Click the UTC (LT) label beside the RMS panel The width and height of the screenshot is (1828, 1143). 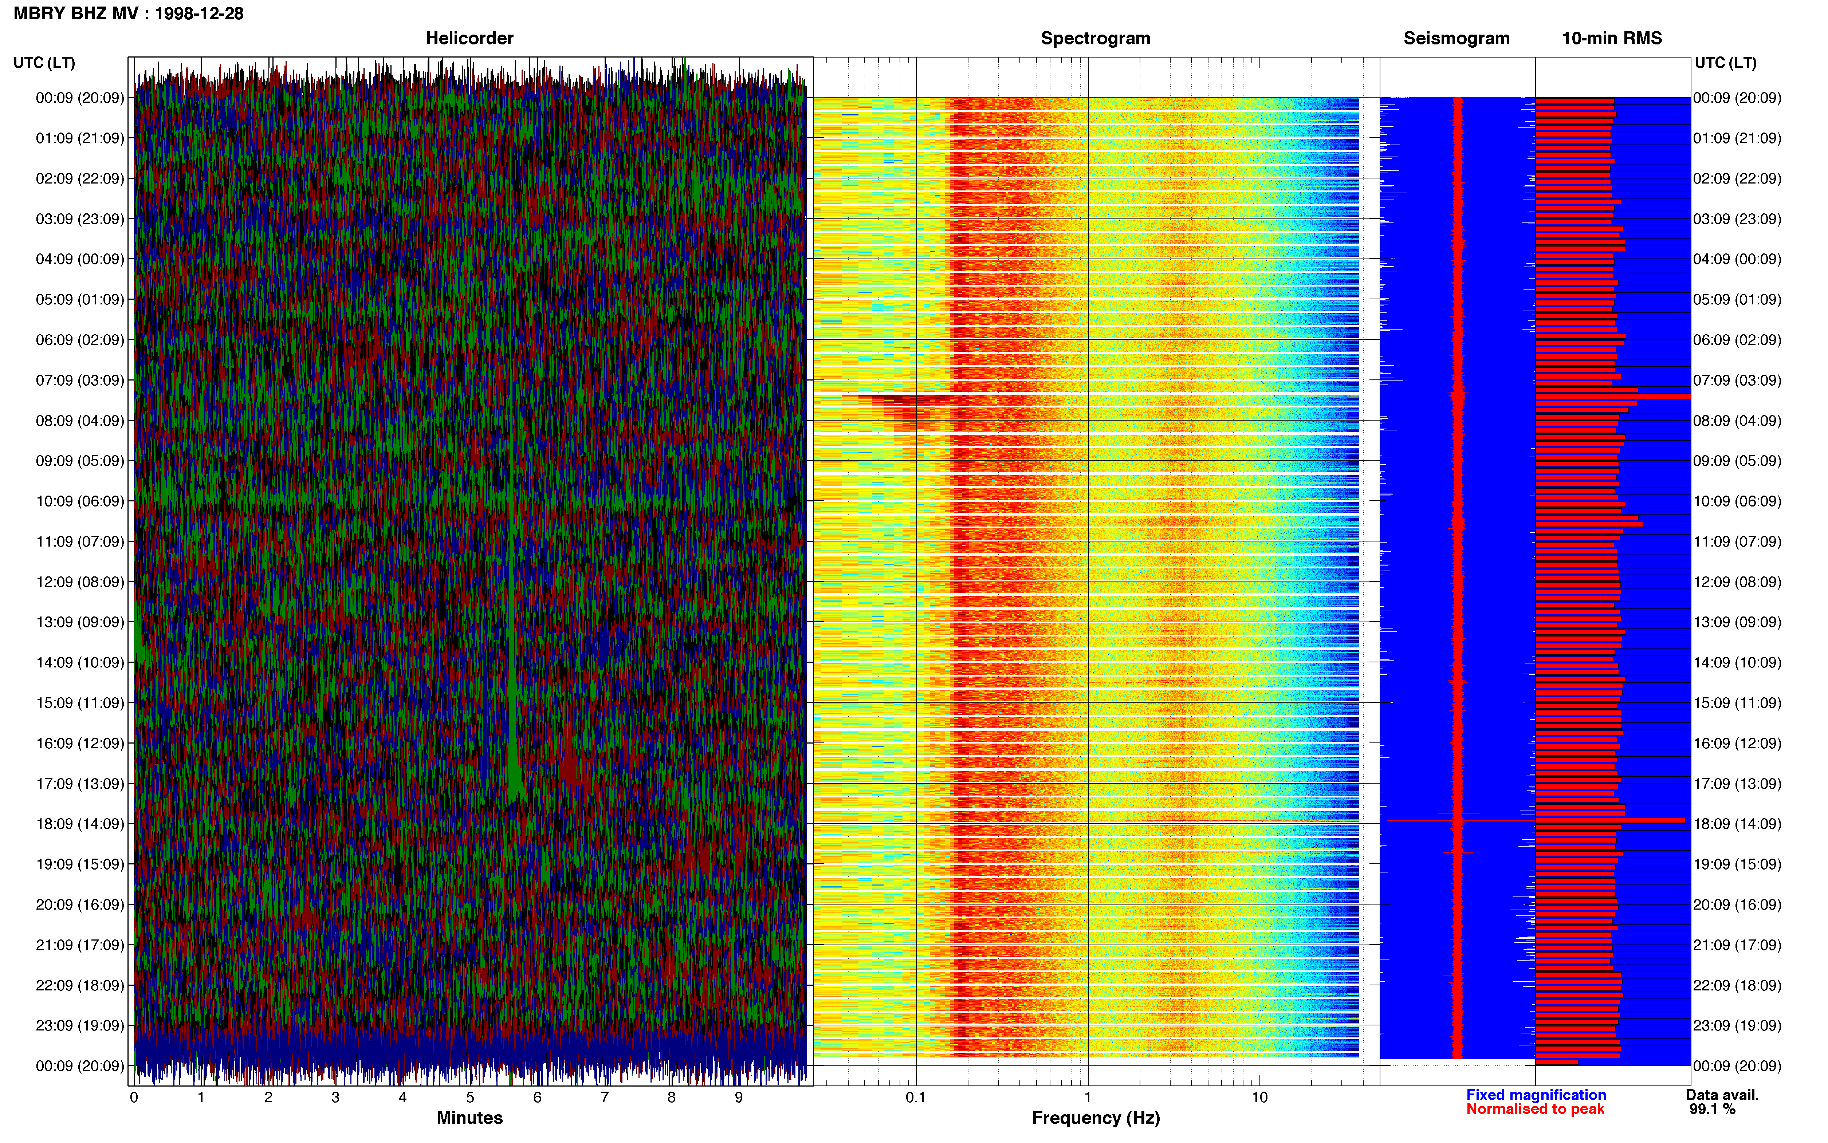(x=1725, y=63)
